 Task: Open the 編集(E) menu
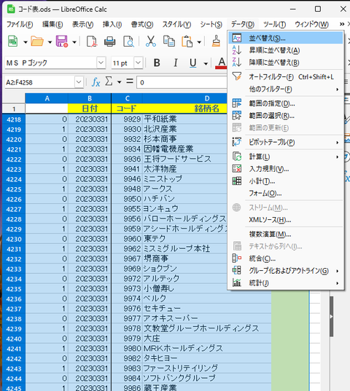pyautogui.click(x=52, y=24)
